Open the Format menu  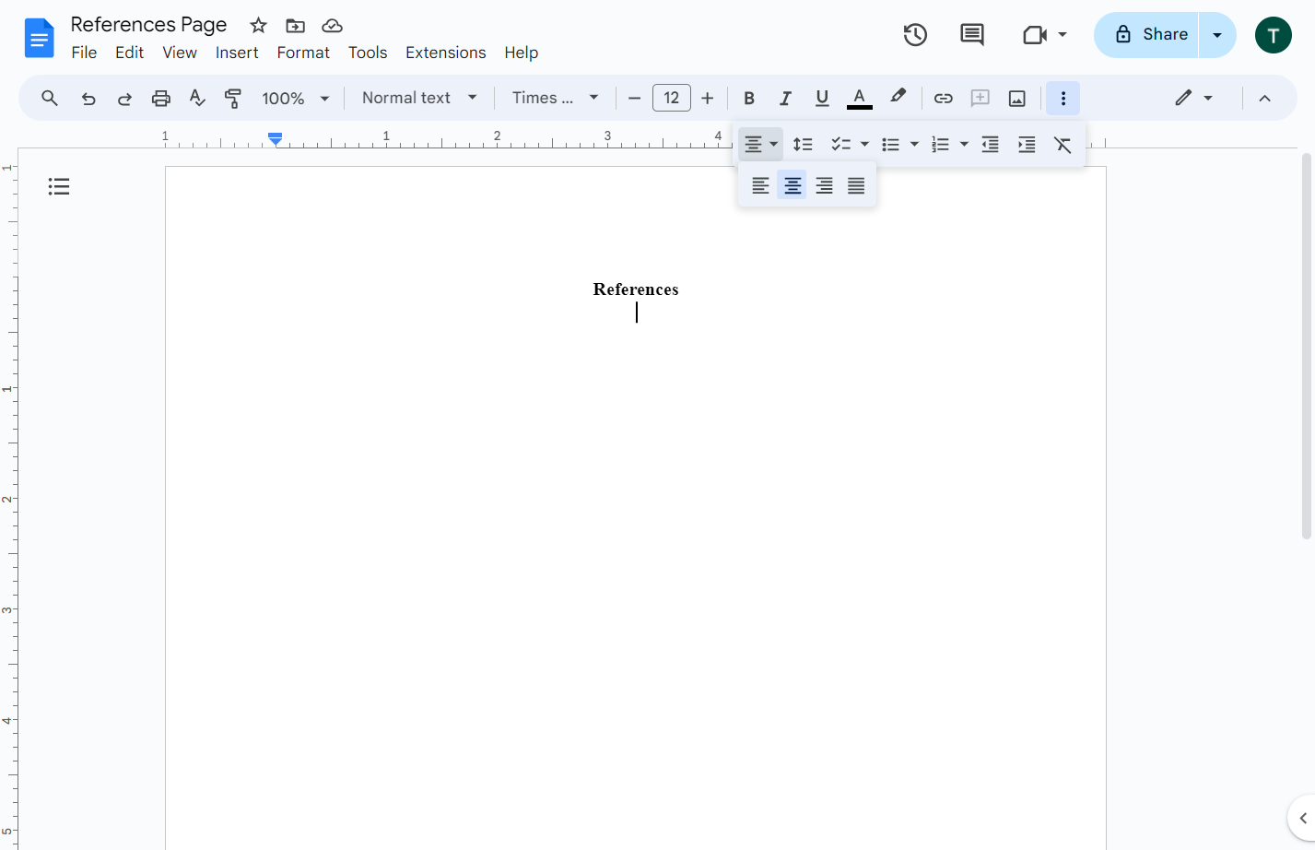[303, 53]
